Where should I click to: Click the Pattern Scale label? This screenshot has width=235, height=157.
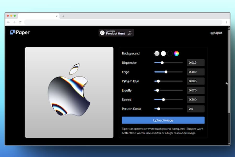coord(131,109)
